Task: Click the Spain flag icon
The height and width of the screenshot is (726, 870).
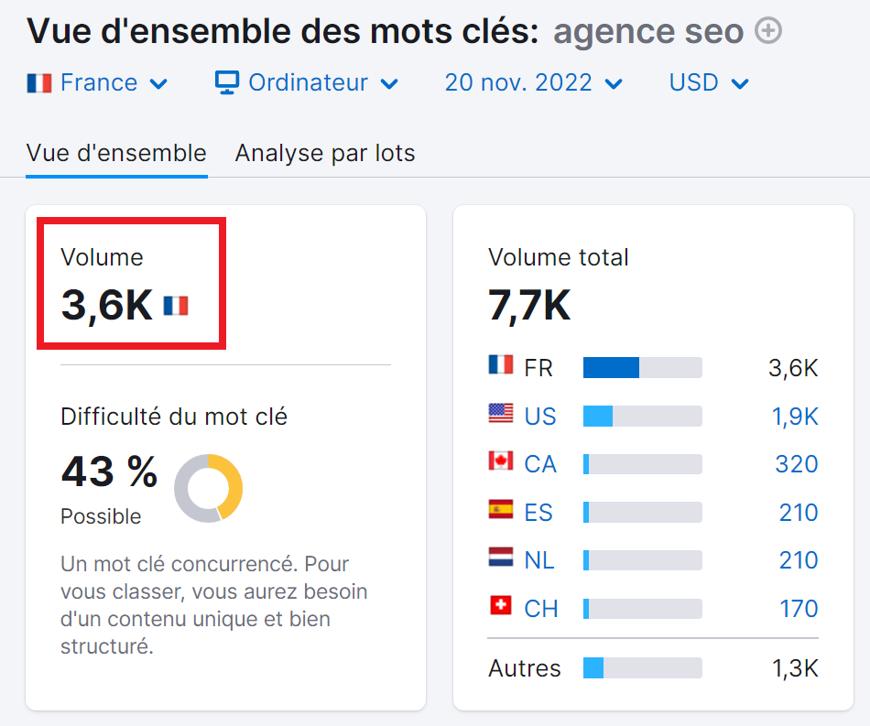Action: (x=499, y=512)
